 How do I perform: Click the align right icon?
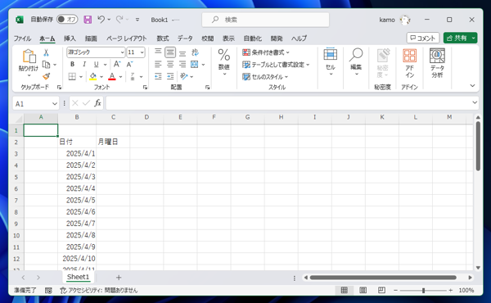pos(182,64)
